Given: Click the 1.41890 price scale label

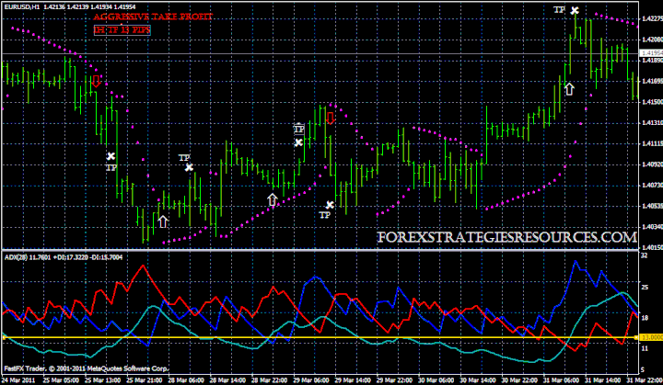Looking at the screenshot, I should pos(652,61).
